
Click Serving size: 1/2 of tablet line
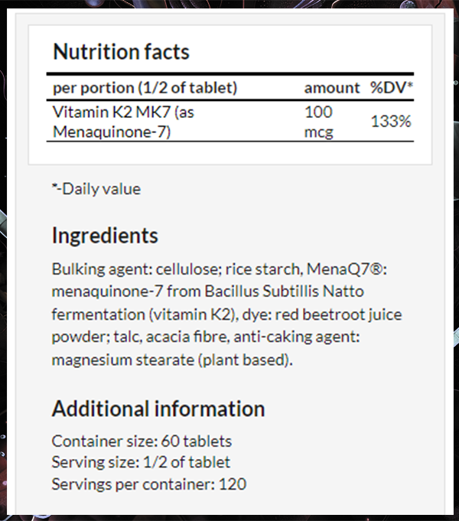141,462
